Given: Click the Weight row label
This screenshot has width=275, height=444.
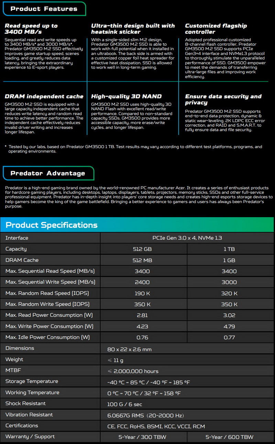Looking at the screenshot, I should pyautogui.click(x=14, y=359).
